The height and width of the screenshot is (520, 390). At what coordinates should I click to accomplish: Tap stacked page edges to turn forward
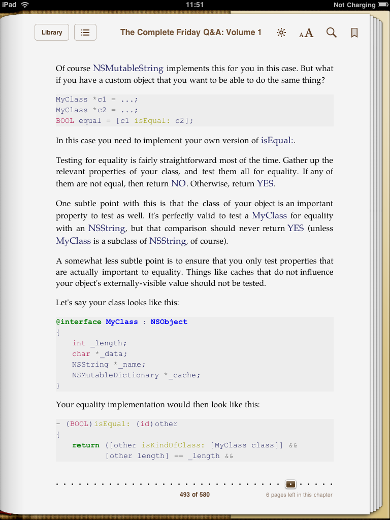[x=376, y=254]
